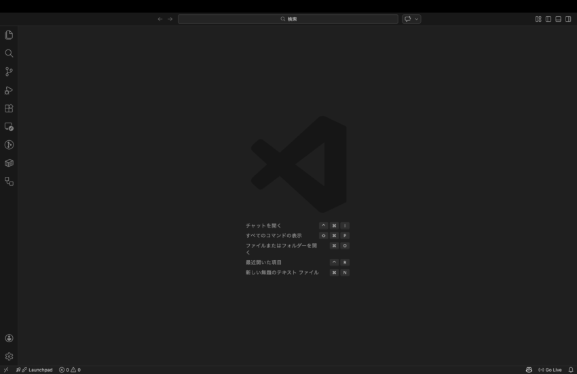
Task: Expand the chat dropdown arrow in title bar
Action: (x=416, y=19)
